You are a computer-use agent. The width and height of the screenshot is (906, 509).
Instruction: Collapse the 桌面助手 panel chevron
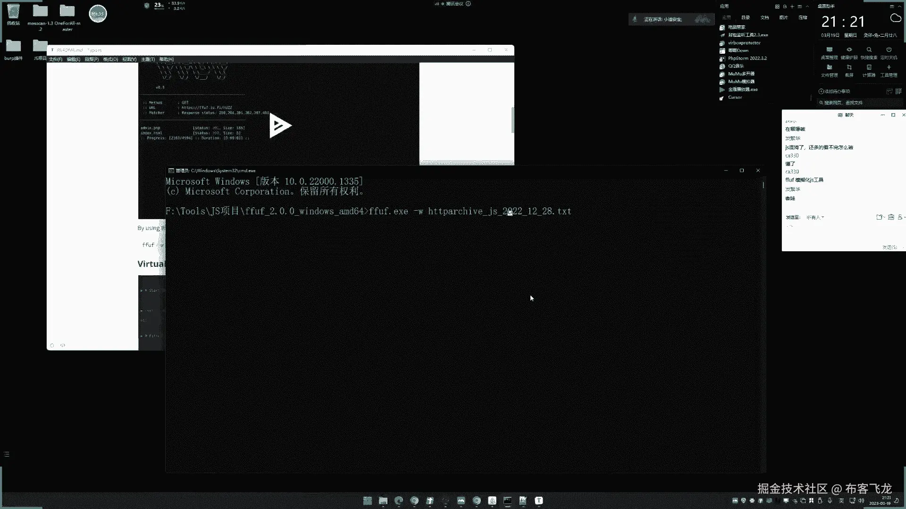click(x=900, y=7)
